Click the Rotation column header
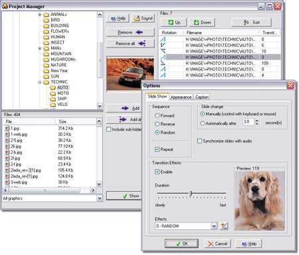 [171, 32]
